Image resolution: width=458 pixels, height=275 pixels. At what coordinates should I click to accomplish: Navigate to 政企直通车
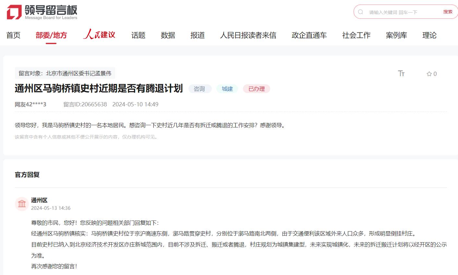pyautogui.click(x=309, y=35)
